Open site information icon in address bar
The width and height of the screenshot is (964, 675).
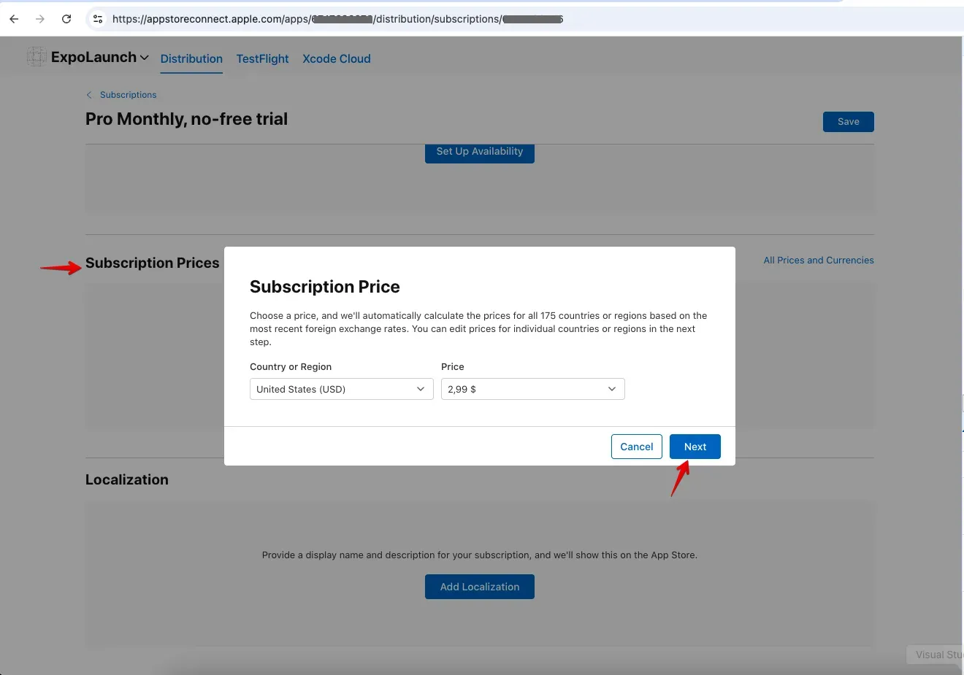point(98,19)
